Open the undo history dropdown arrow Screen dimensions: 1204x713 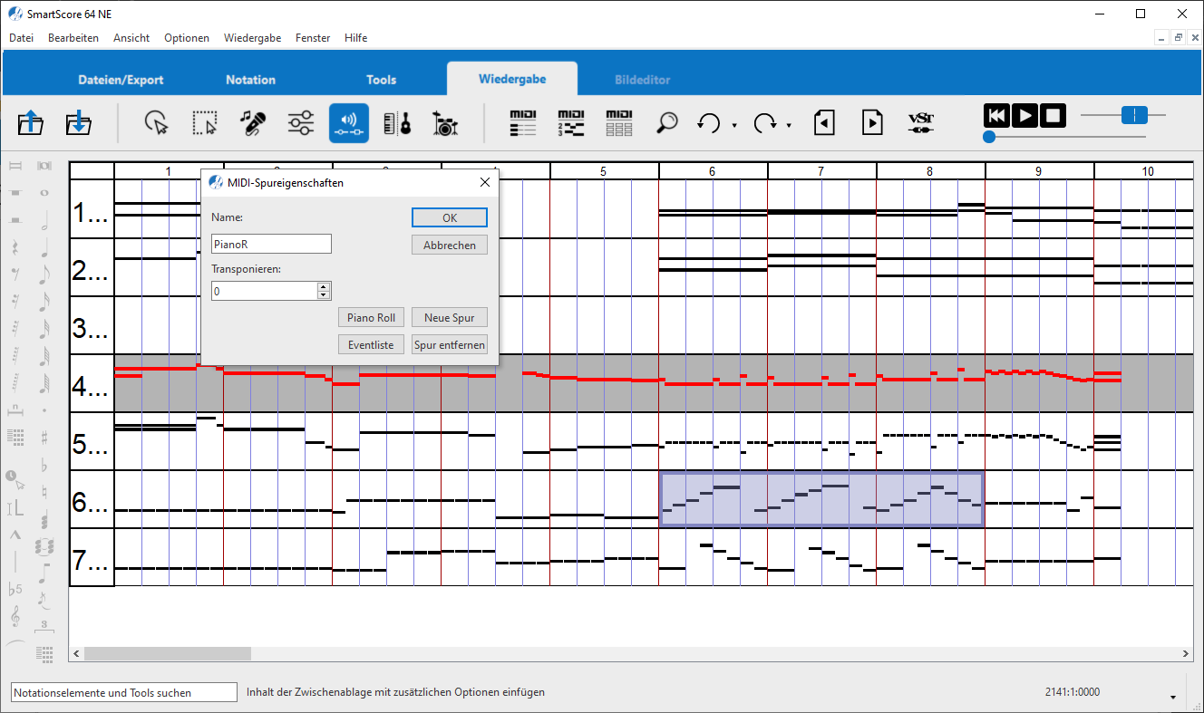pyautogui.click(x=734, y=126)
